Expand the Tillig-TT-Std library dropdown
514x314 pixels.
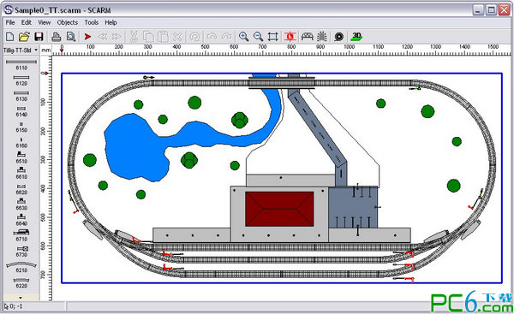[x=36, y=50]
